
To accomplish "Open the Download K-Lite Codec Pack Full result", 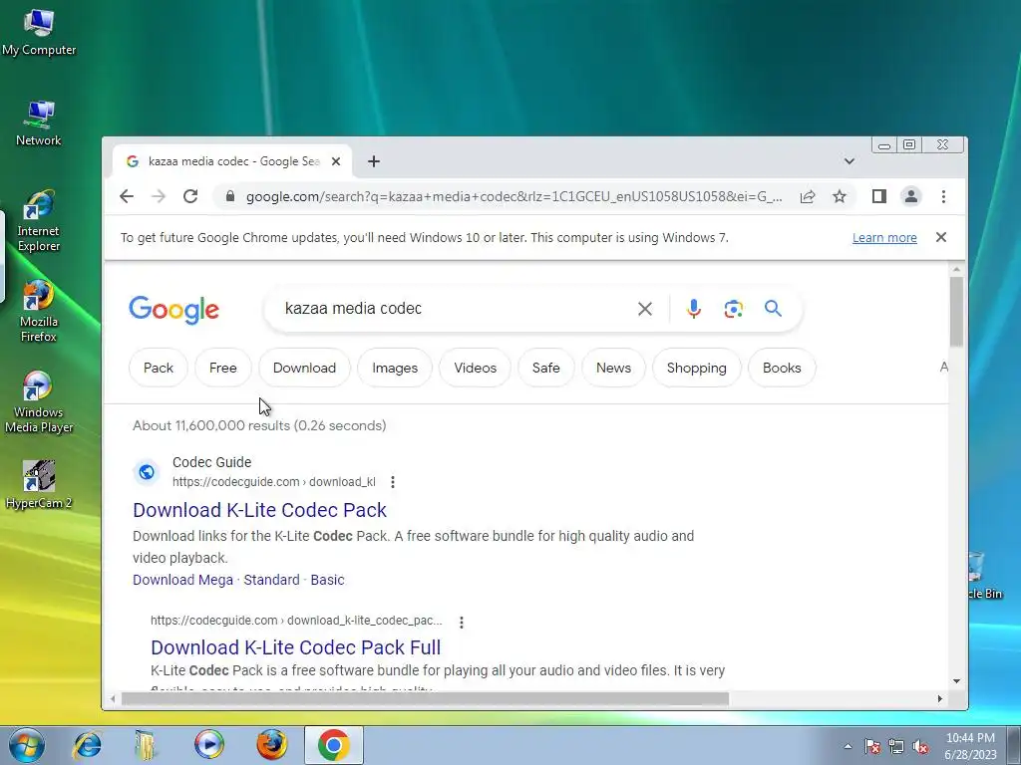I will (296, 647).
